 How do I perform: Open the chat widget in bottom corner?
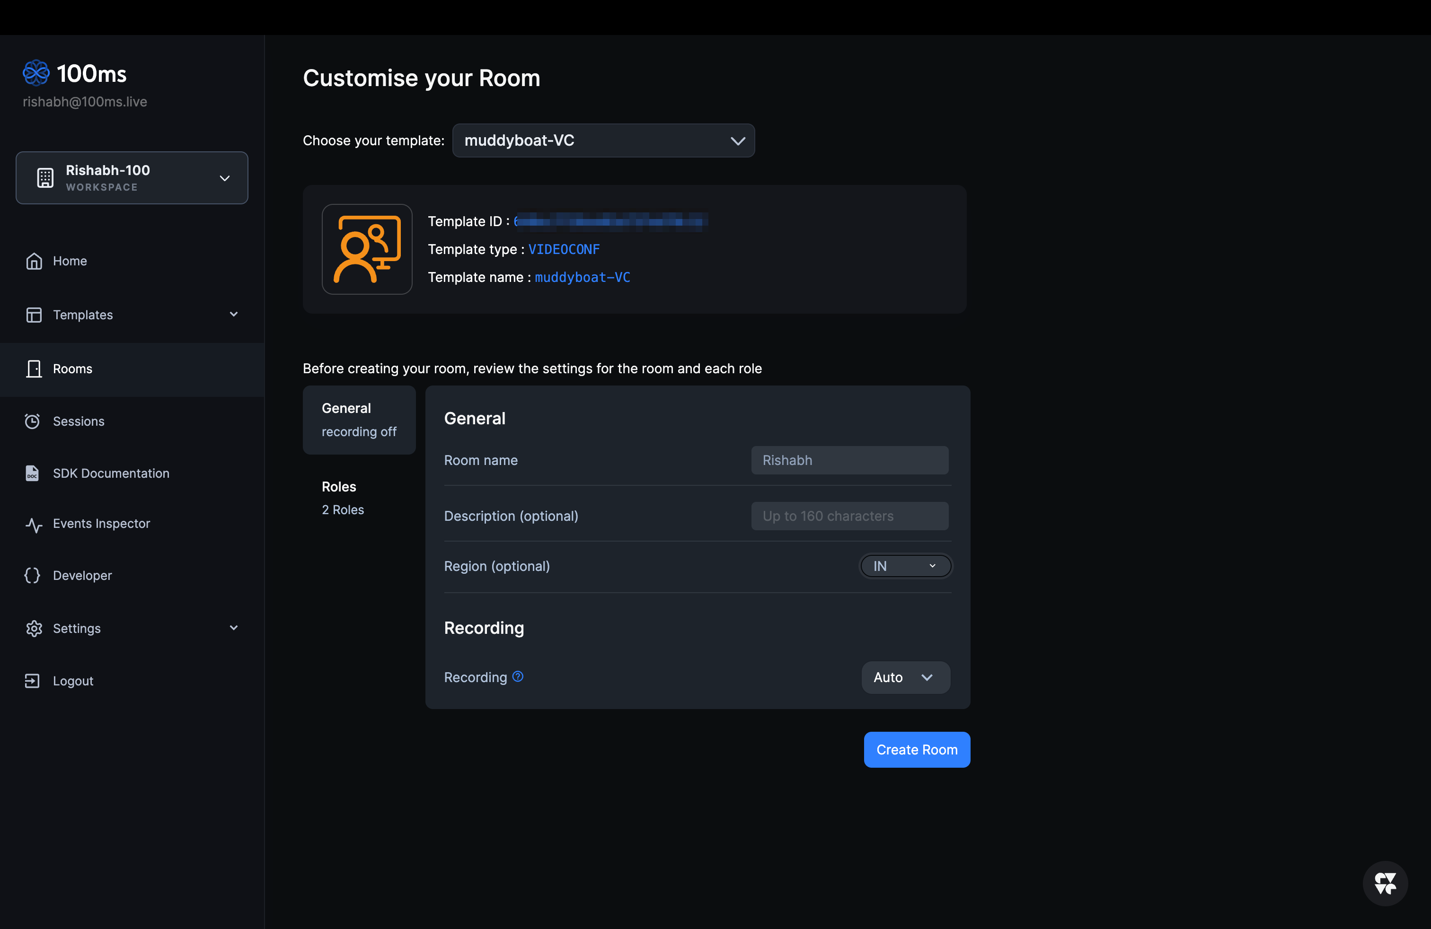pos(1385,883)
